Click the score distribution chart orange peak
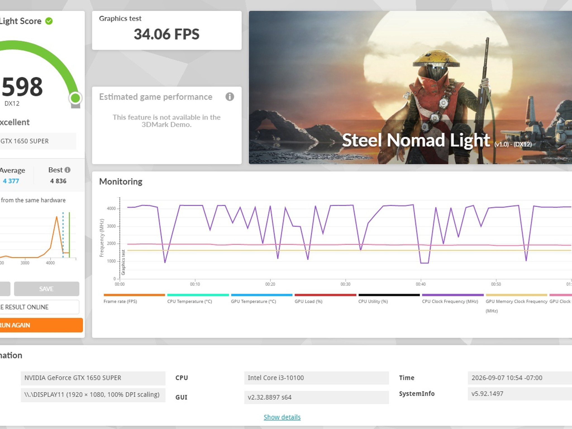 (x=57, y=217)
